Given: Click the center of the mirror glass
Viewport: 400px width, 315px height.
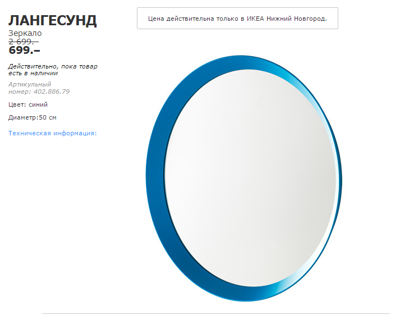Looking at the screenshot, I should (250, 178).
